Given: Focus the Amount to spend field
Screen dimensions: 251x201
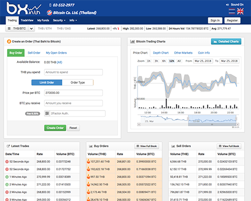Looking at the screenshot, I should coord(73,72).
